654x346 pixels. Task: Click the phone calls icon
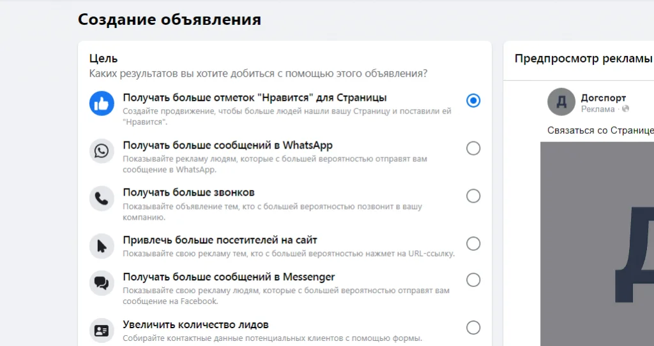click(x=102, y=198)
